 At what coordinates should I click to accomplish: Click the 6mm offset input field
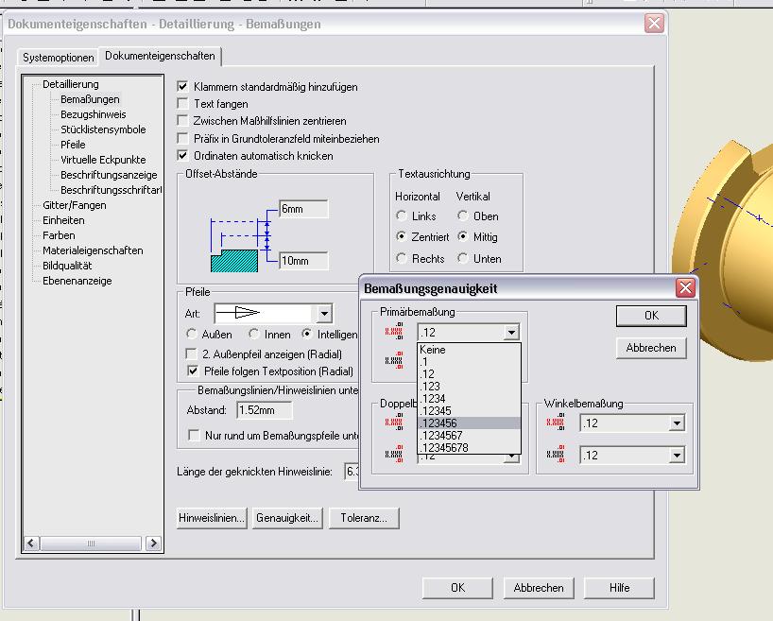pyautogui.click(x=303, y=209)
